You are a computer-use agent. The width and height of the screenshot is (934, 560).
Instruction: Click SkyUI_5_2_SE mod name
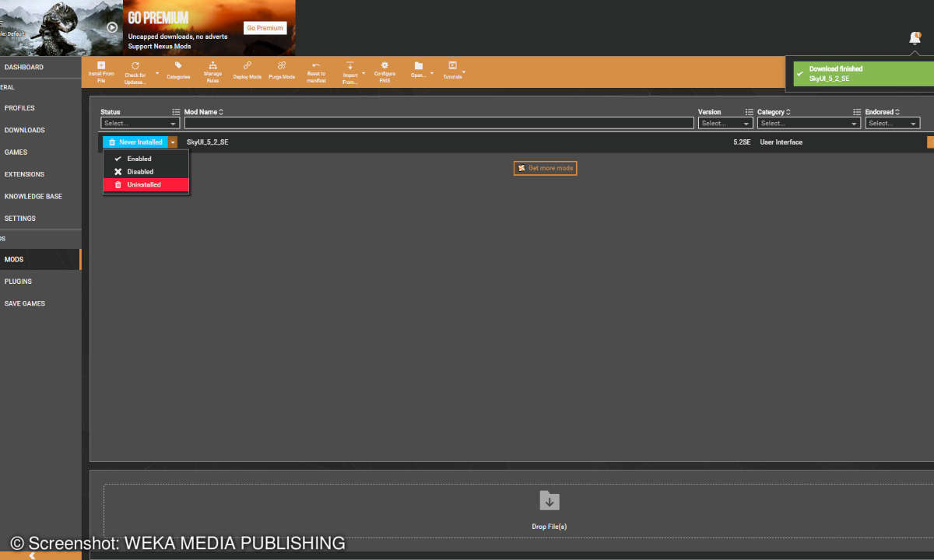[208, 142]
